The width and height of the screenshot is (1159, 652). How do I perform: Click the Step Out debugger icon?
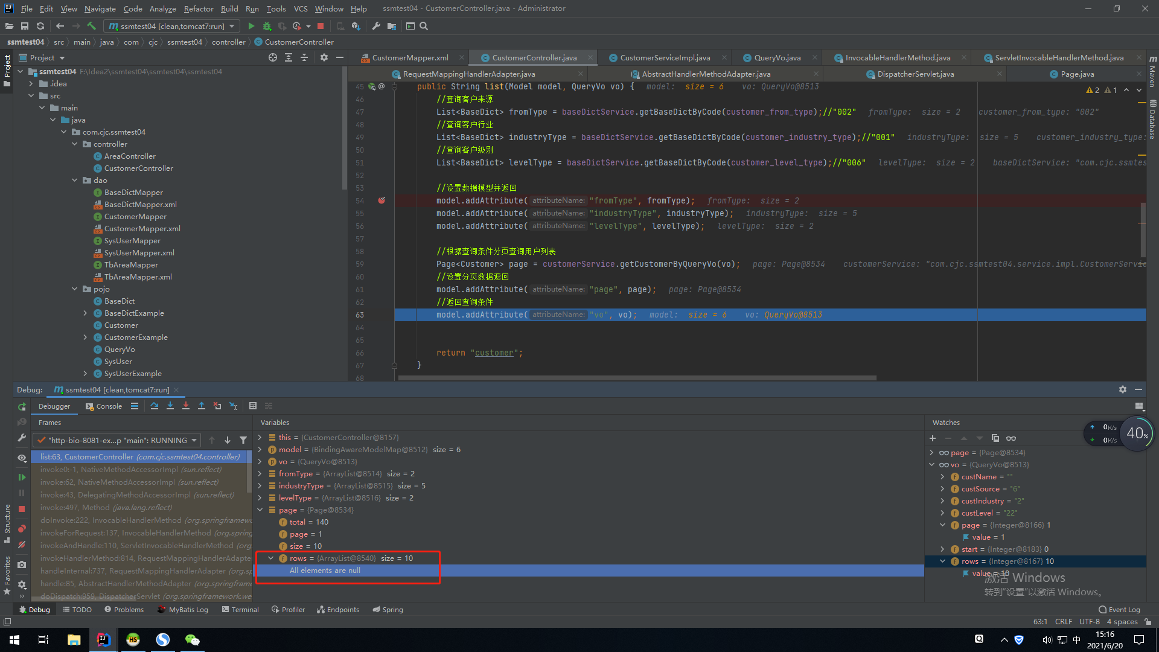coord(202,406)
